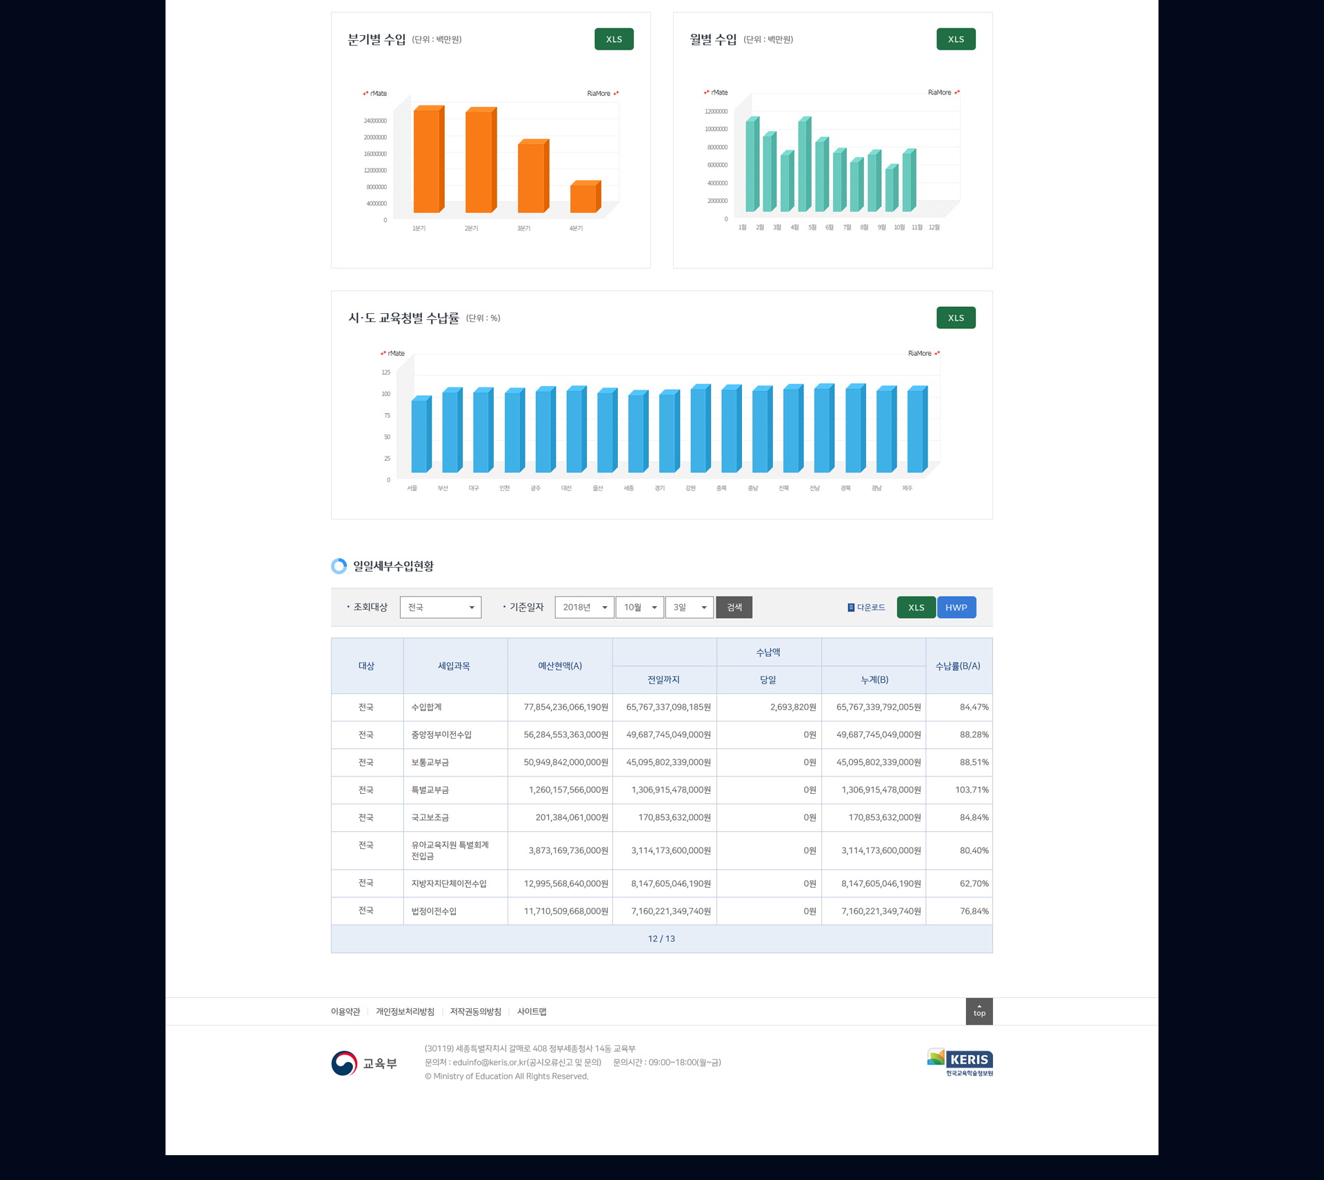The image size is (1324, 1180).
Task: Click the KERIS logo
Action: [960, 1063]
